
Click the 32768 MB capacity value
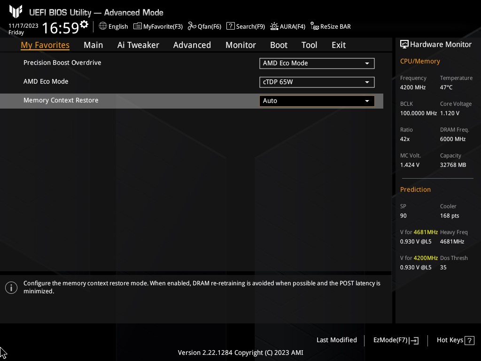coord(453,165)
